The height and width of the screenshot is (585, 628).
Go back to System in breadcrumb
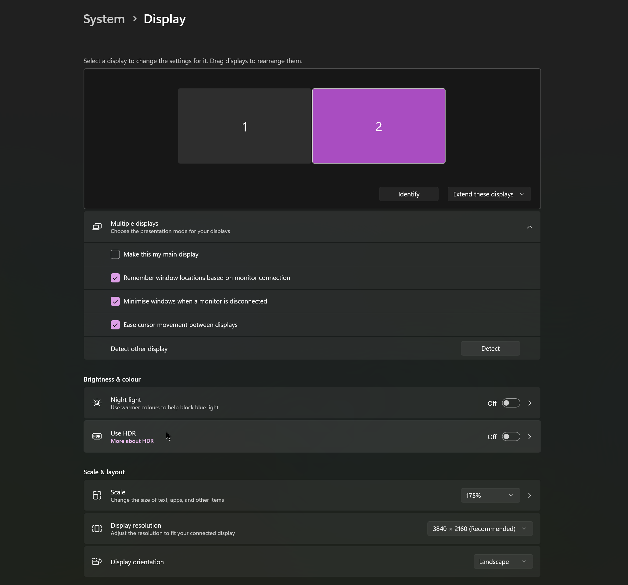click(x=104, y=19)
